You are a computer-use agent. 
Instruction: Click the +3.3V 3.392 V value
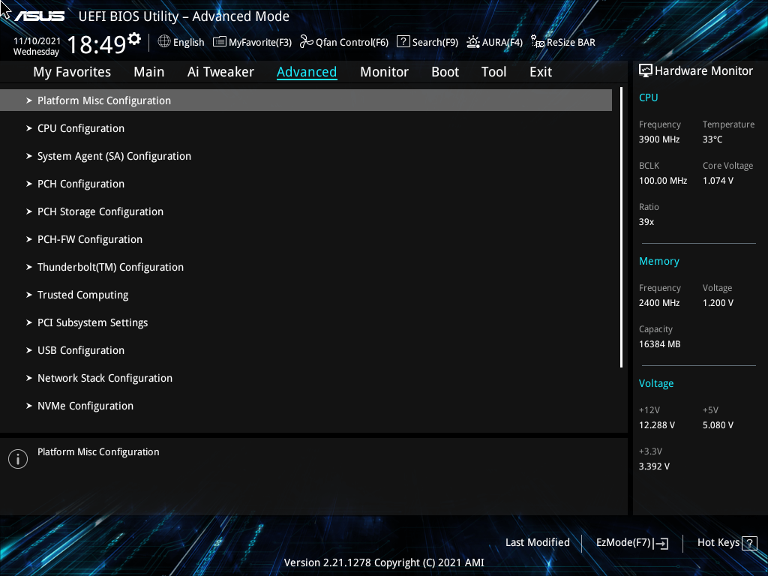pos(654,466)
